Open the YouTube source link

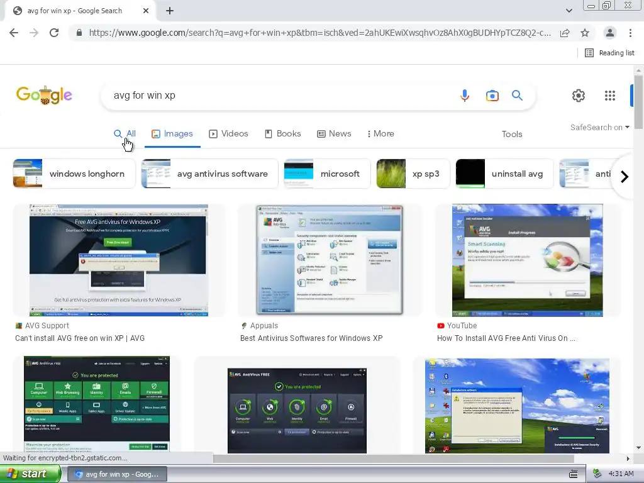point(457,326)
